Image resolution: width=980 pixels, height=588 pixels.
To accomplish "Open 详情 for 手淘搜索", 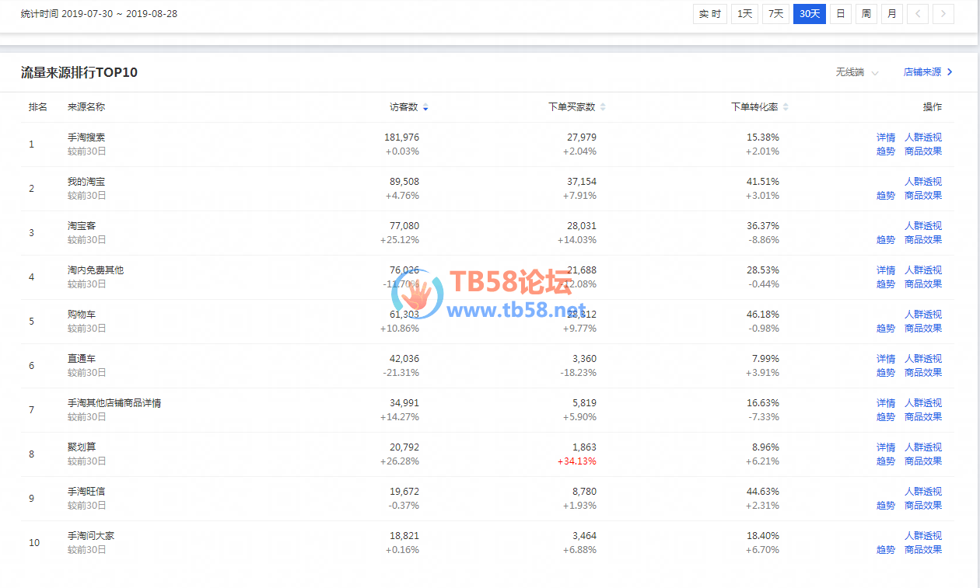I will pyautogui.click(x=886, y=137).
